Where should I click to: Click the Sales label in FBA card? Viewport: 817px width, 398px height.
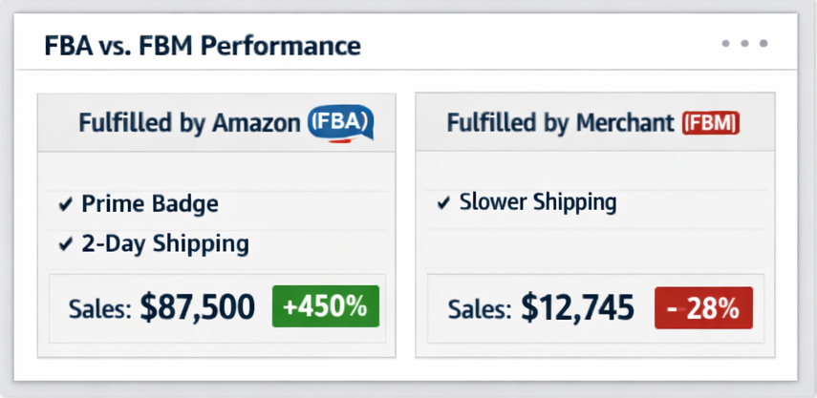tap(99, 308)
